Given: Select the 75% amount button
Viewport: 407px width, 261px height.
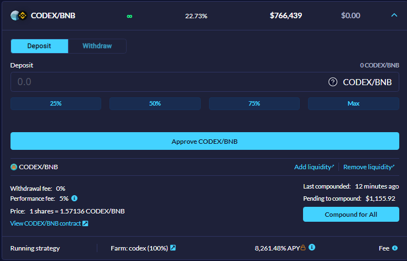Looking at the screenshot, I should point(254,103).
